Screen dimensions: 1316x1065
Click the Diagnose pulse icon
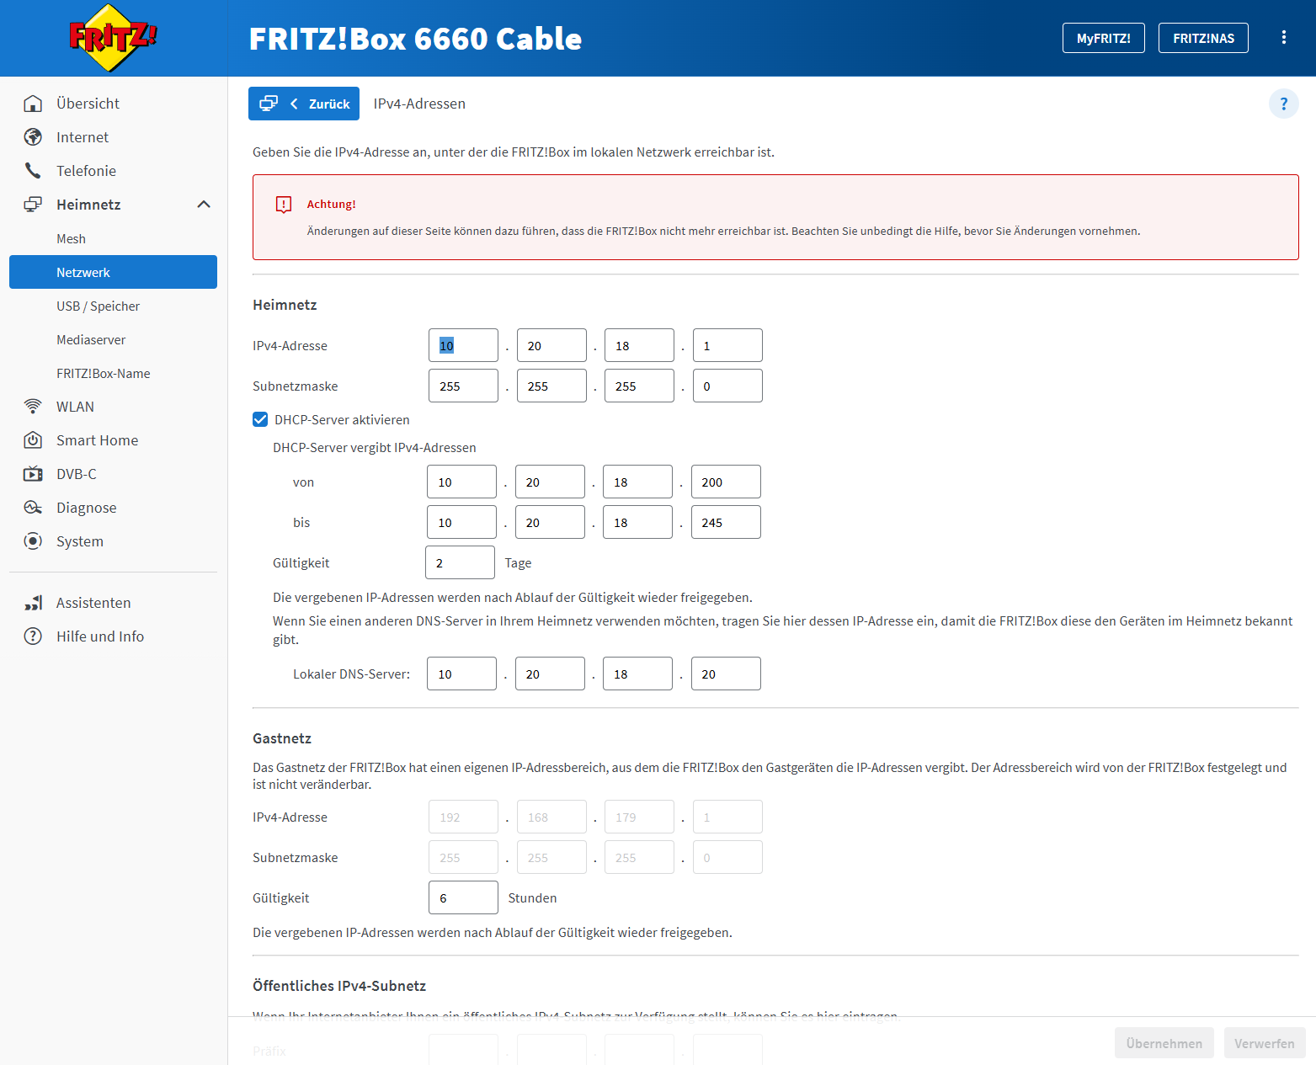pyautogui.click(x=33, y=508)
